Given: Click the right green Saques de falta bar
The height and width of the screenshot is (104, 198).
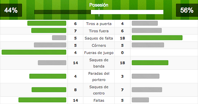Looking at the screenshot, I should click(157, 38).
